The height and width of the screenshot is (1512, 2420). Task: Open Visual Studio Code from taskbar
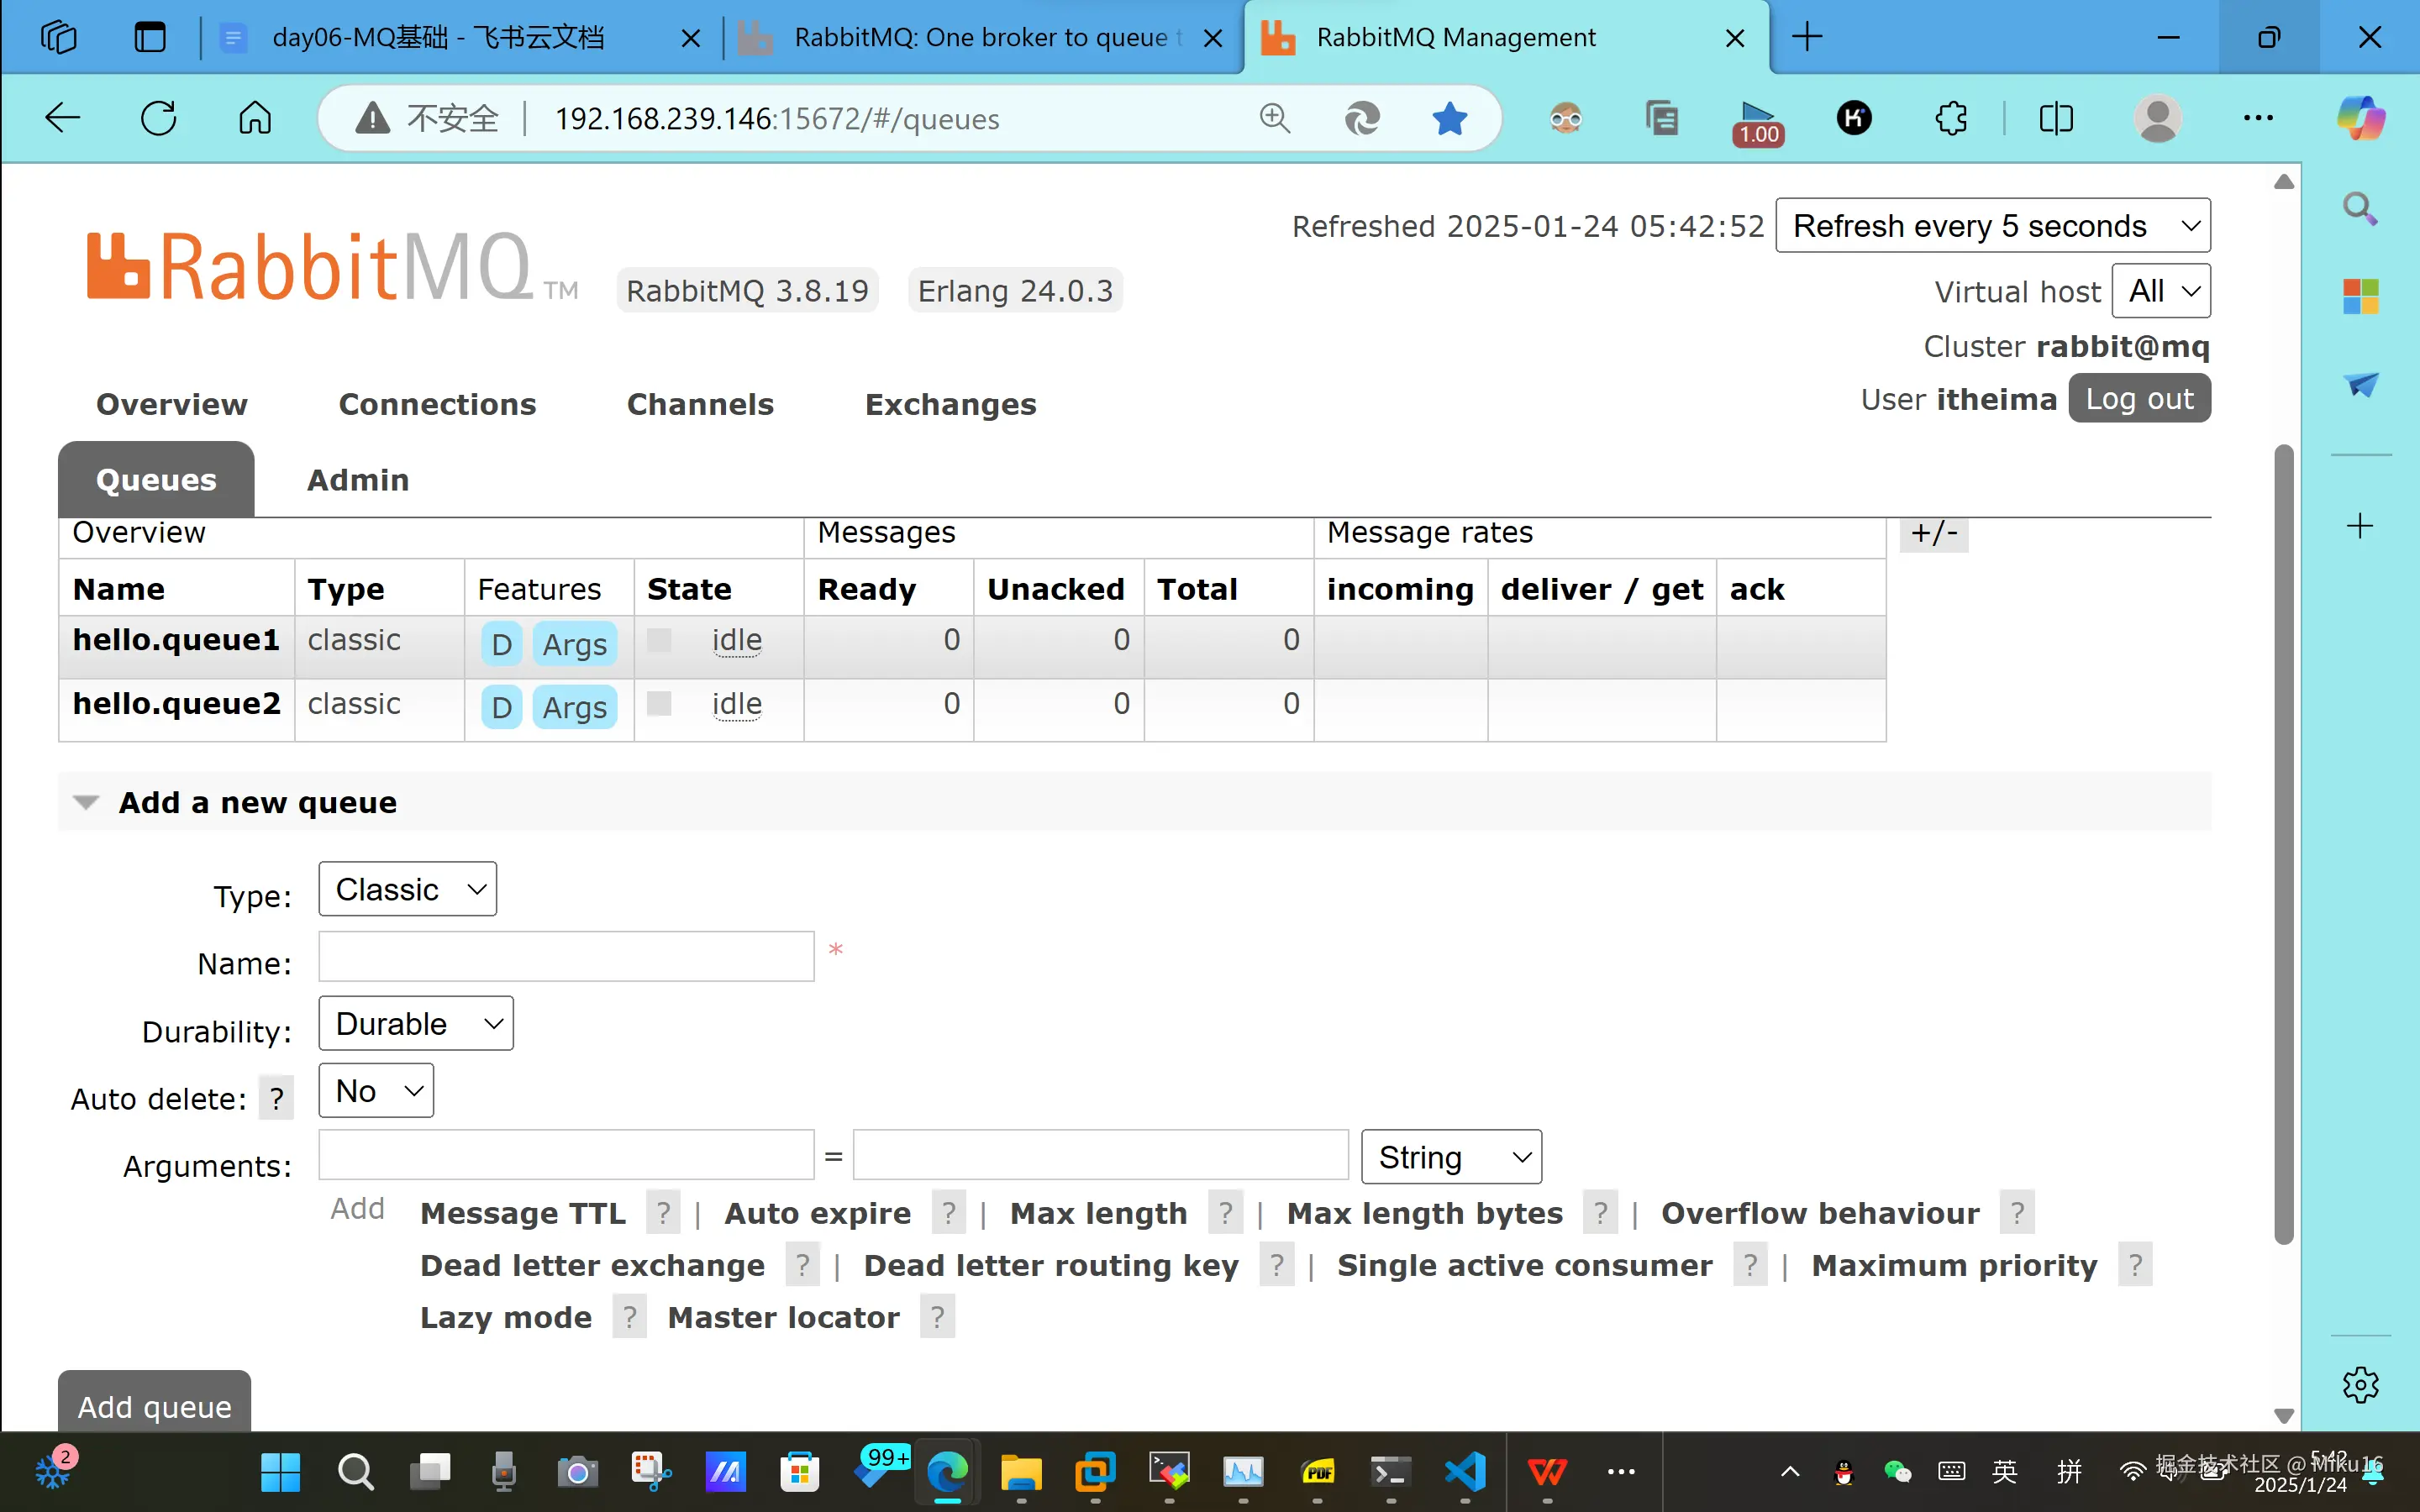(x=1466, y=1471)
